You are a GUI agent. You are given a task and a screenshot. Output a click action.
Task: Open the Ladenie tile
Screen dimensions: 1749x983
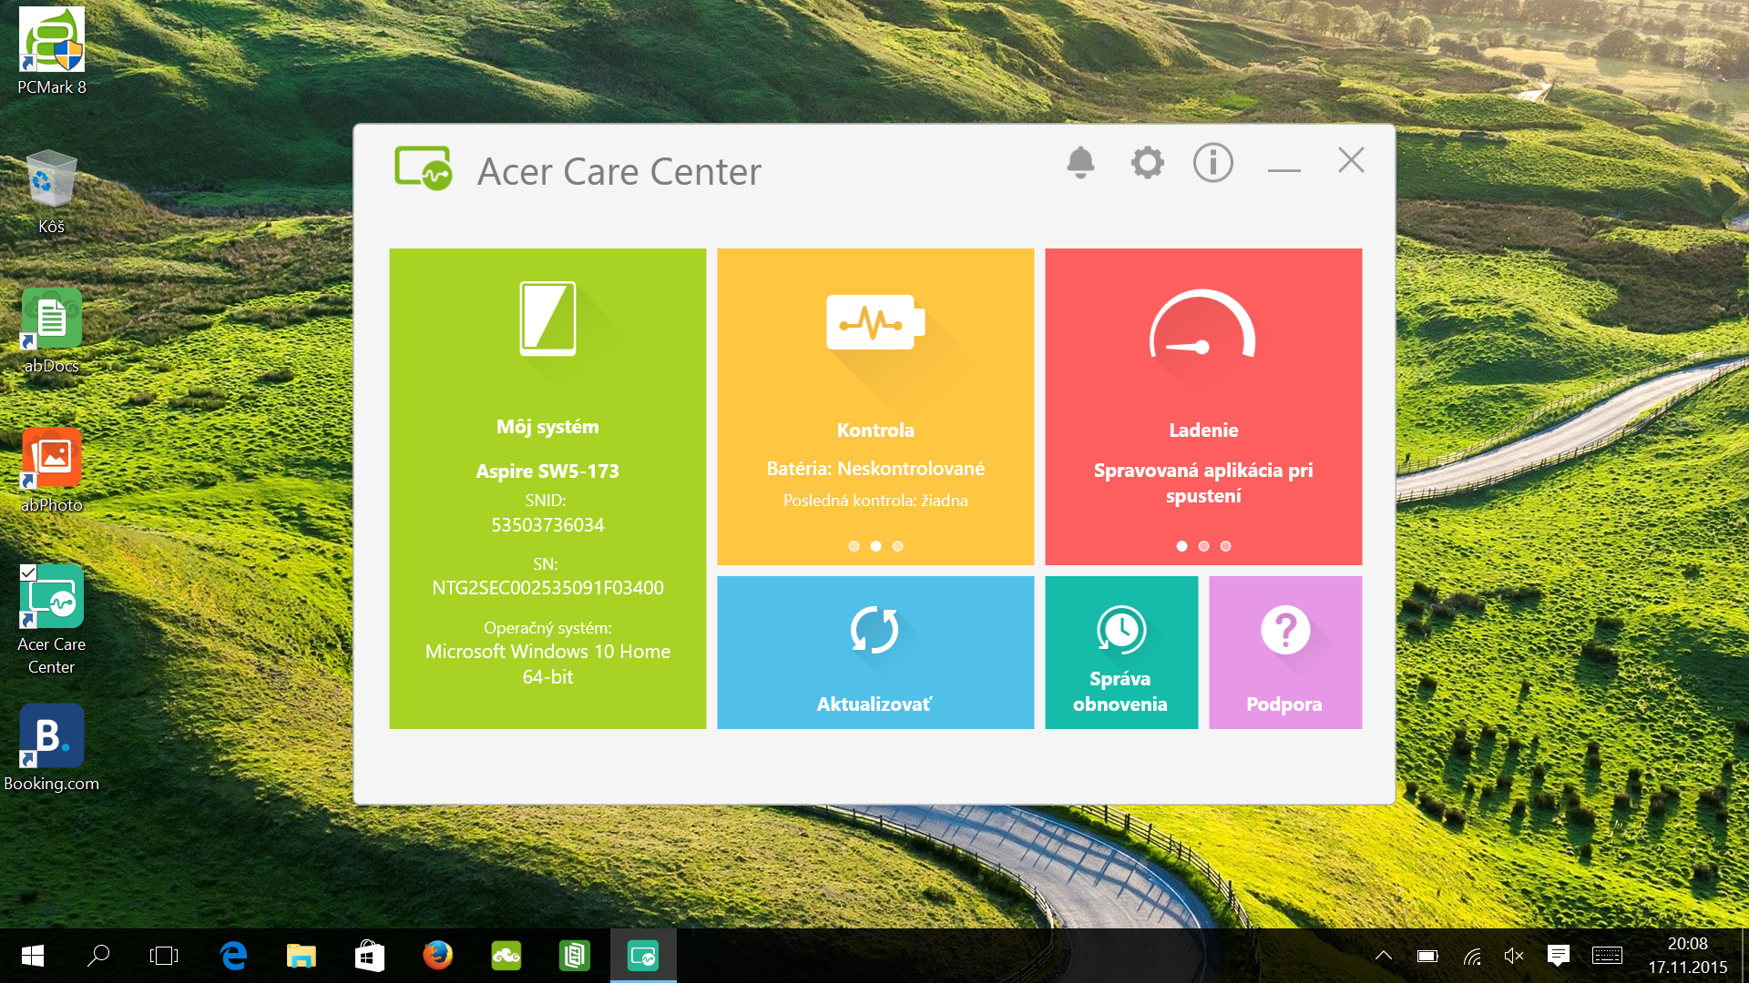pyautogui.click(x=1203, y=406)
